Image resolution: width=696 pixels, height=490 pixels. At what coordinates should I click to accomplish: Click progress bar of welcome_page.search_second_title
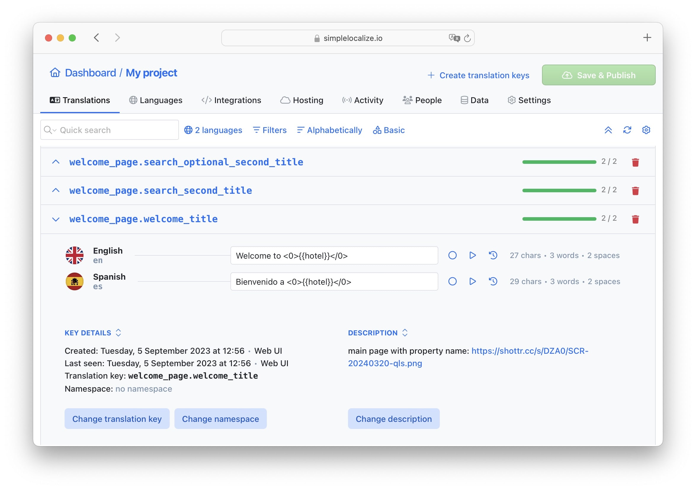point(559,190)
